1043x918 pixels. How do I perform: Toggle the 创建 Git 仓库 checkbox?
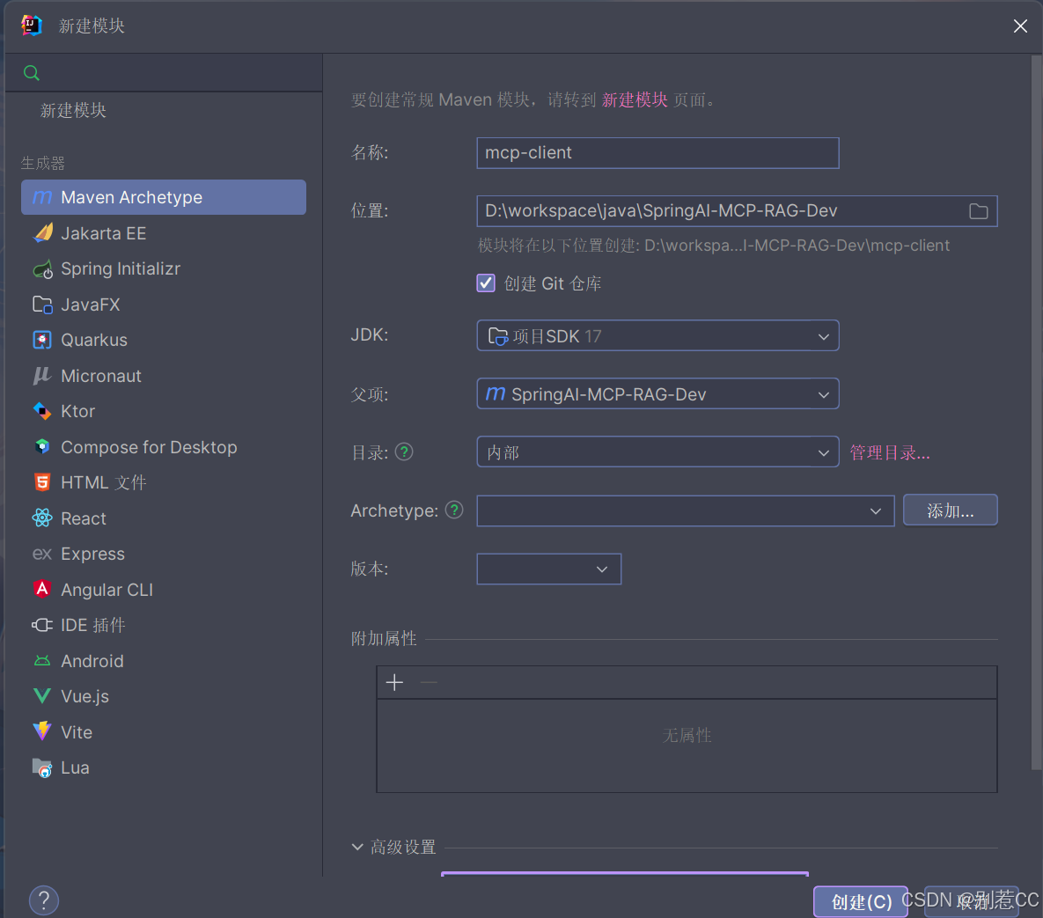tap(486, 283)
